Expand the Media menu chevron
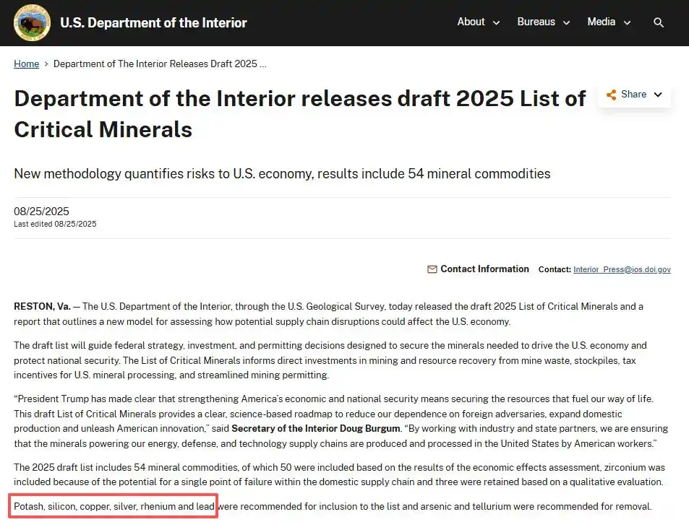 tap(627, 23)
